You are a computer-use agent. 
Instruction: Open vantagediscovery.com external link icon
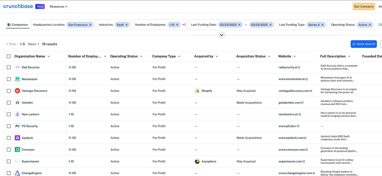click(x=311, y=91)
